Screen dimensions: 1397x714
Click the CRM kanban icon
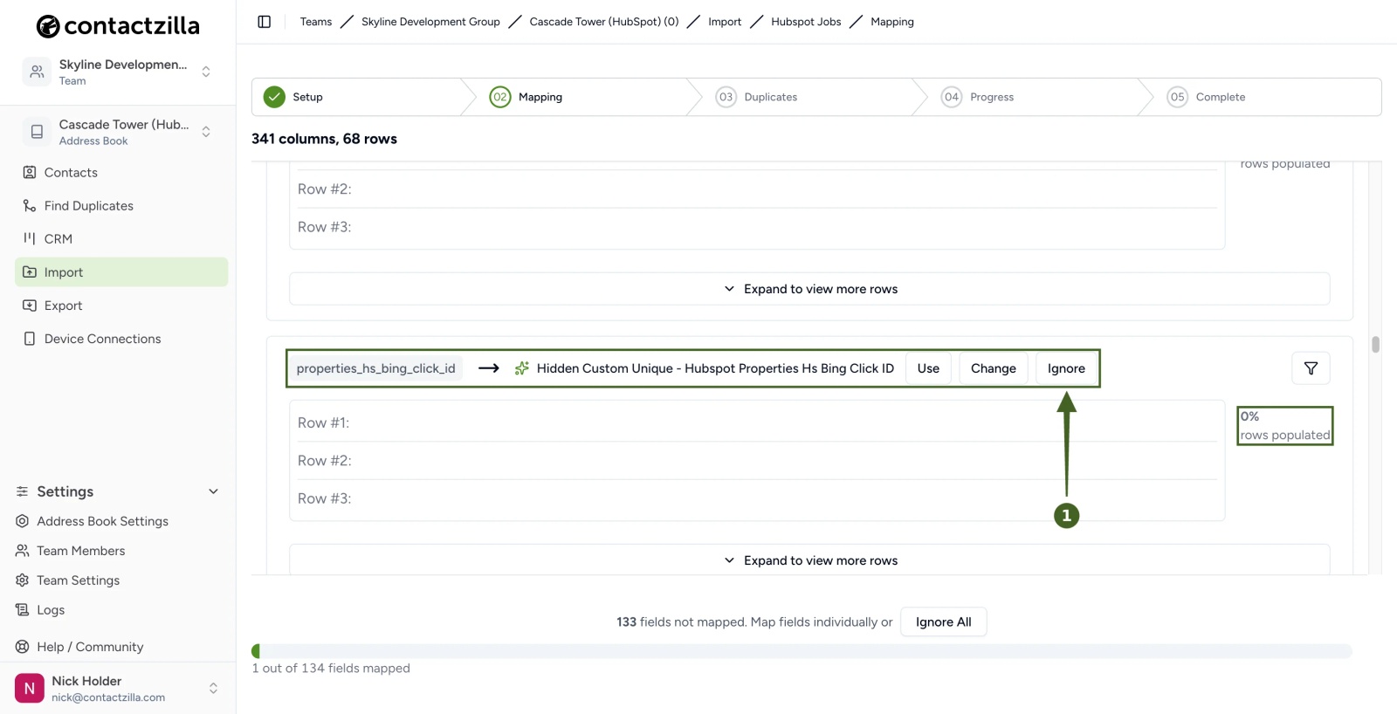[30, 239]
